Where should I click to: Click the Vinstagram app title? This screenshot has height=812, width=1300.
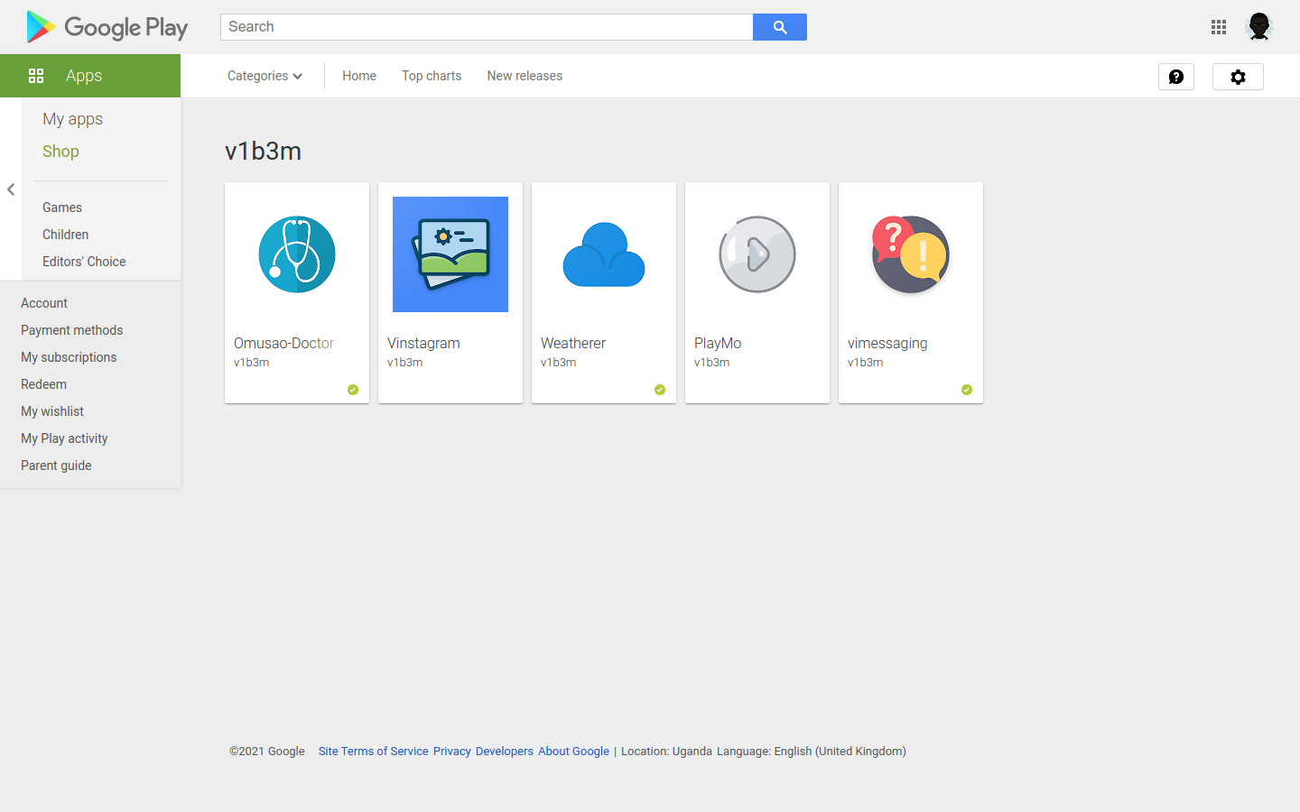[423, 343]
